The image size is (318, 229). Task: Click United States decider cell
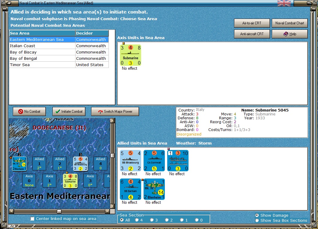tap(92, 65)
